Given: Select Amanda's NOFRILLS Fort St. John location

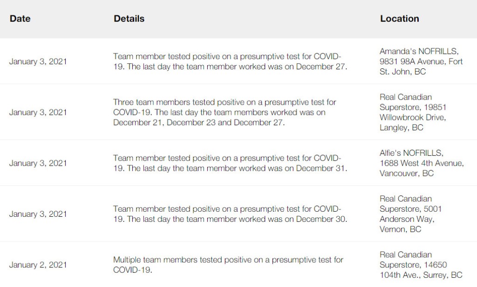Looking at the screenshot, I should pyautogui.click(x=421, y=61).
